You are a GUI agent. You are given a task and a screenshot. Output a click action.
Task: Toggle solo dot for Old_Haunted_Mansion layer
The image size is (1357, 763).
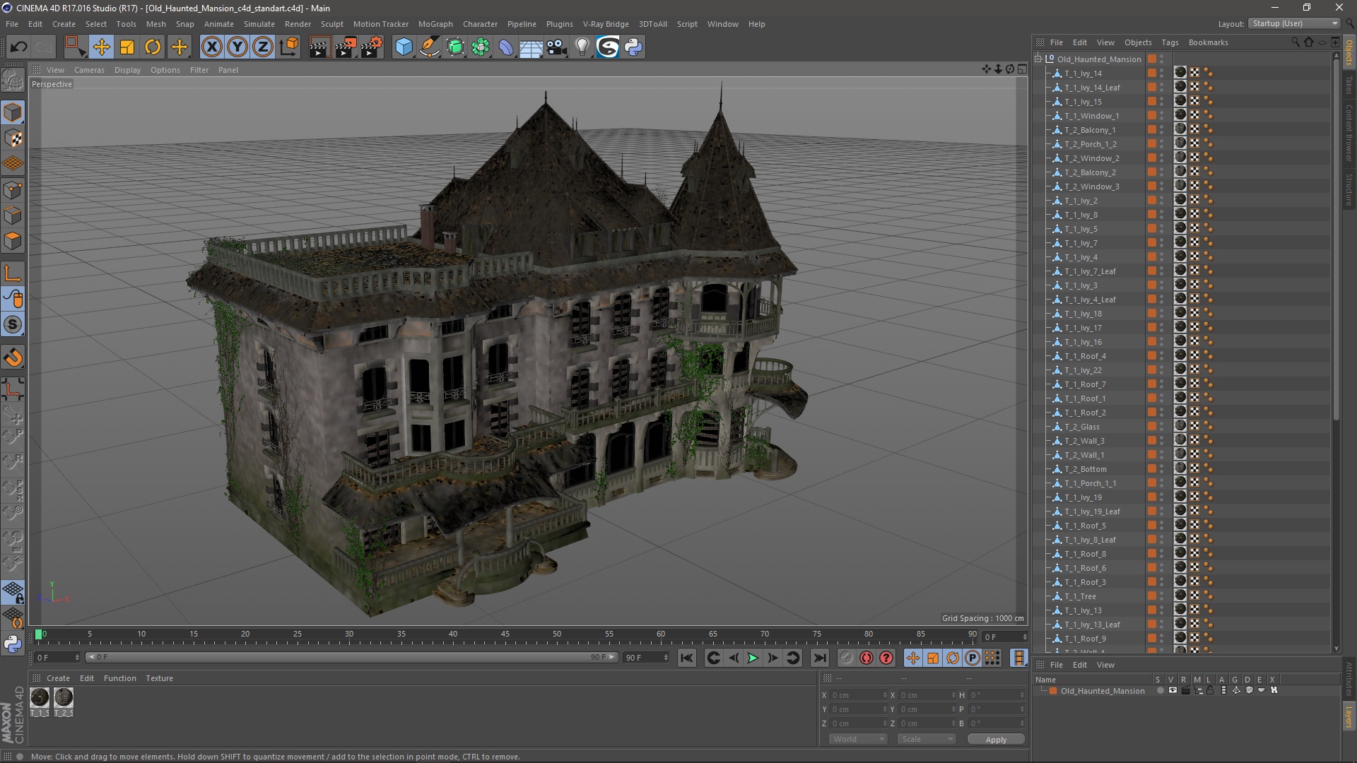coord(1160,691)
